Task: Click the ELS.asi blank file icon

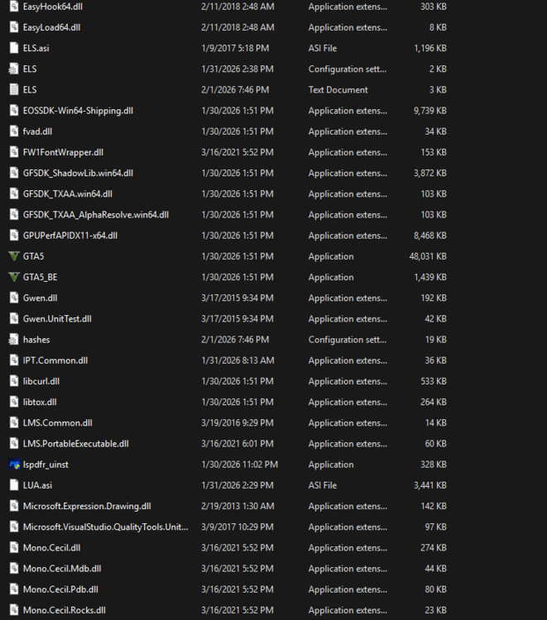Action: point(14,48)
